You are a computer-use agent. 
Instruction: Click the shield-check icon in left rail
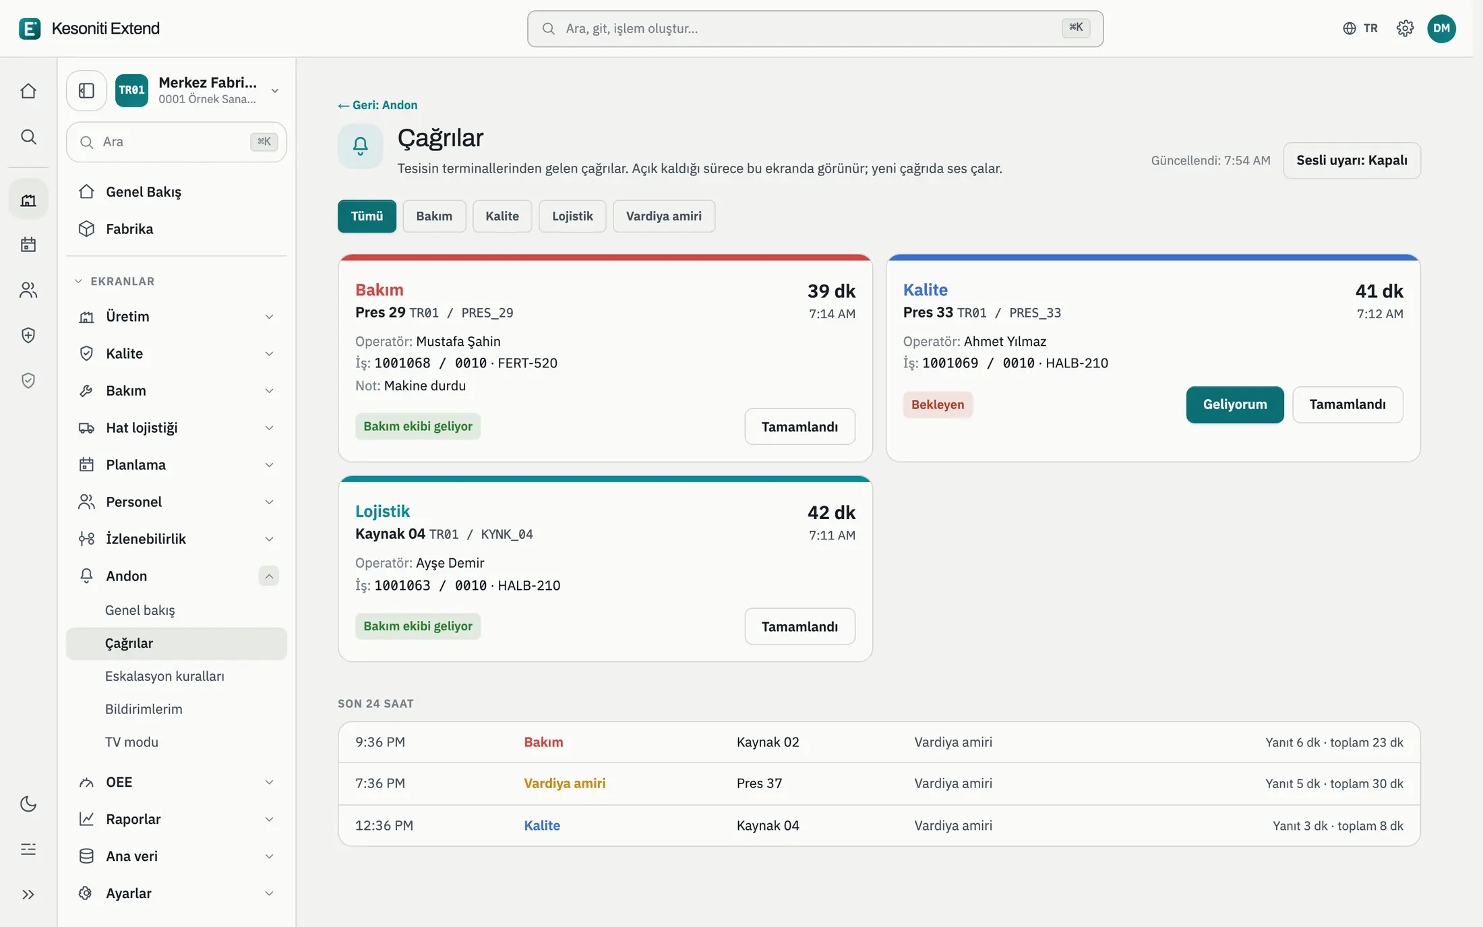(28, 381)
